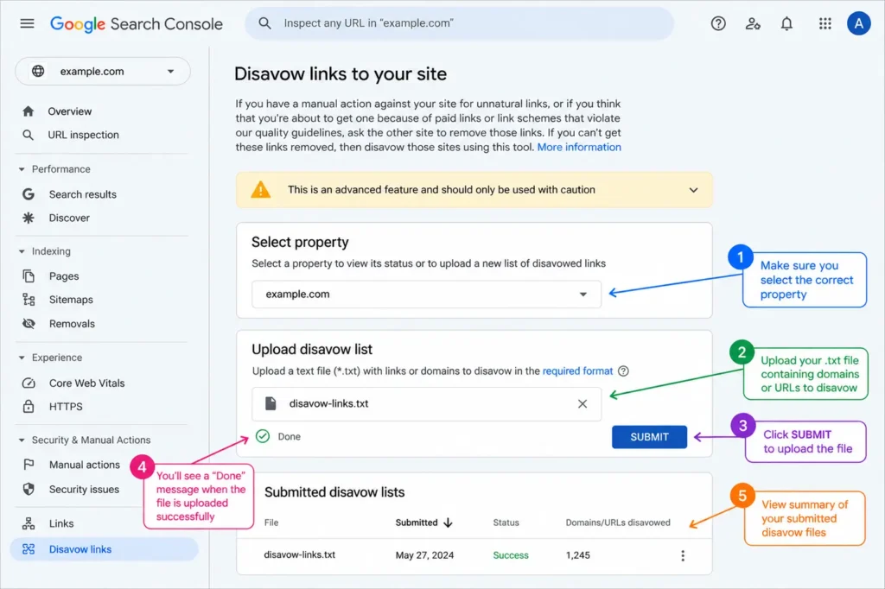
Task: Collapse the Experience section
Action: 22,358
